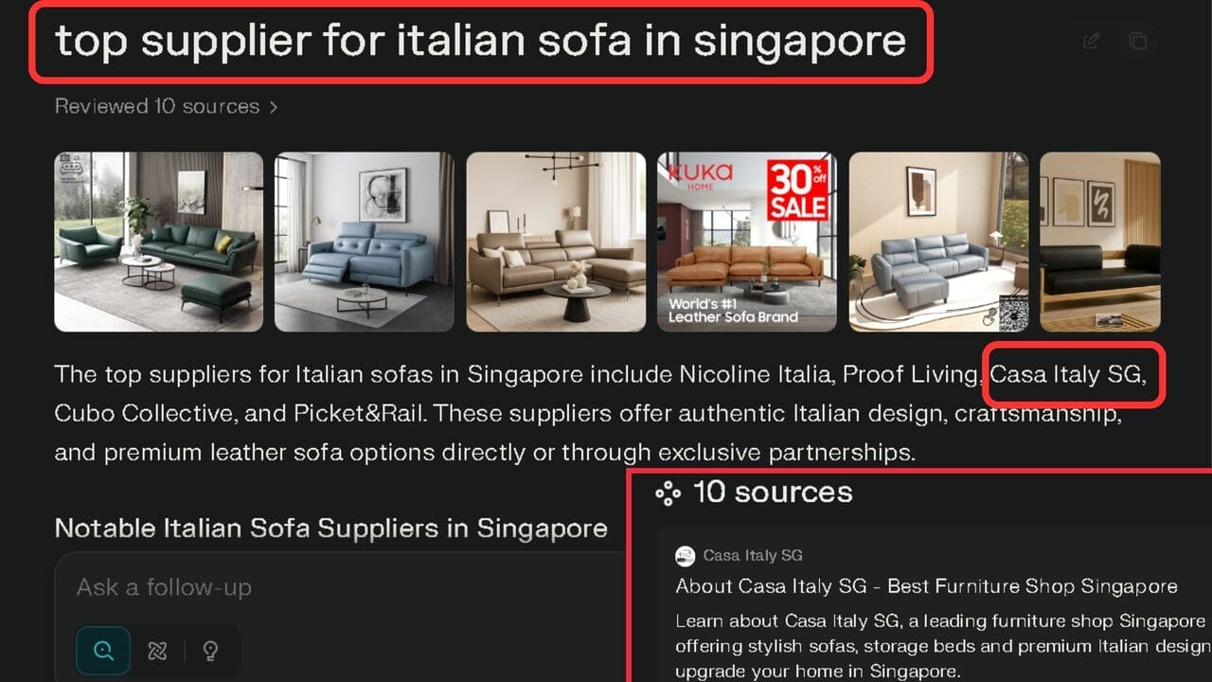This screenshot has height=682, width=1212.
Task: Click the edit query pencil icon
Action: tap(1091, 41)
